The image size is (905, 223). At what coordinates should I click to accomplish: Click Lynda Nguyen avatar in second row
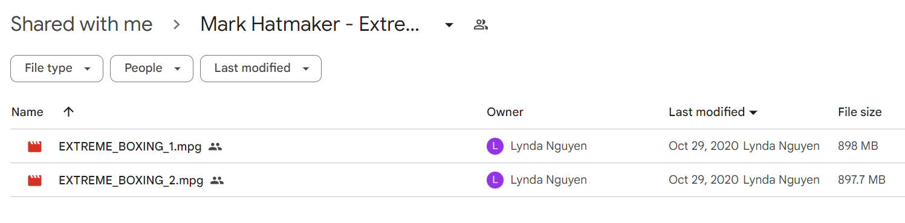495,180
